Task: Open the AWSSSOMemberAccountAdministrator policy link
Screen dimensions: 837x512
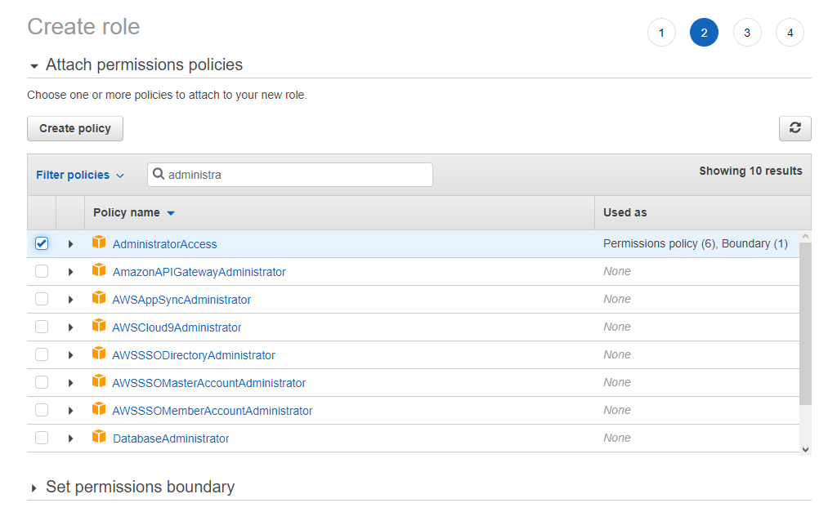Action: point(213,411)
